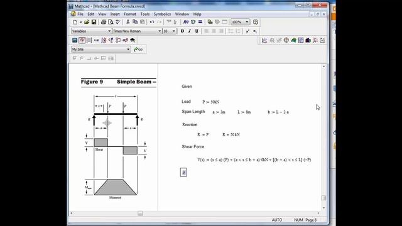
Task: Click the Open file folder icon
Action: click(x=87, y=23)
